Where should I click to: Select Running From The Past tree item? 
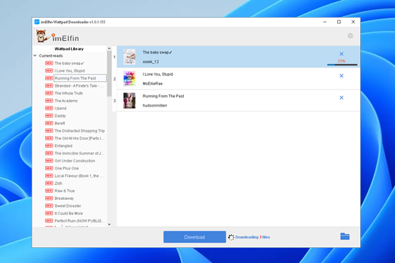pos(75,78)
